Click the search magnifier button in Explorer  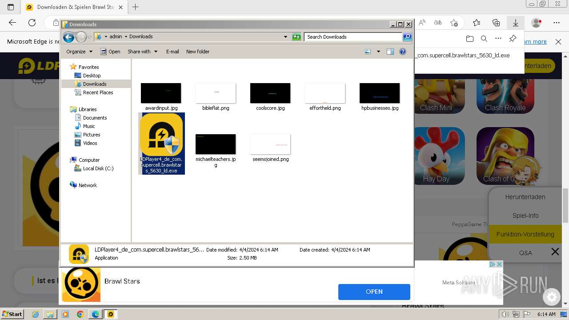tap(407, 37)
